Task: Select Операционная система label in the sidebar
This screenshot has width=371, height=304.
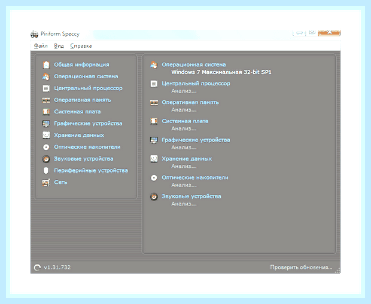Action: pos(86,76)
